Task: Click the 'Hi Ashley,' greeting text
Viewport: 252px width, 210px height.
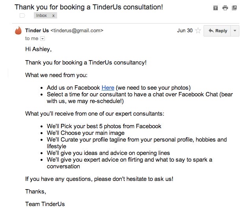Action: pyautogui.click(x=38, y=50)
